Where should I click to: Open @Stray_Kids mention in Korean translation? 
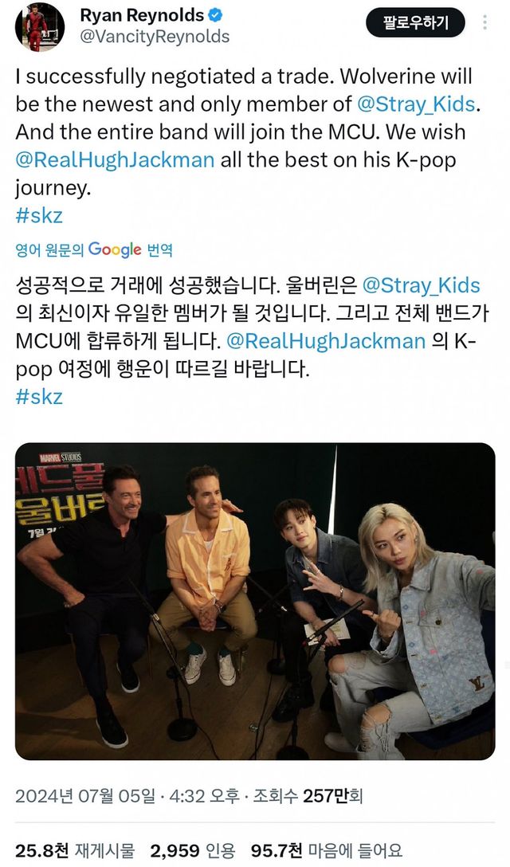coord(421,285)
